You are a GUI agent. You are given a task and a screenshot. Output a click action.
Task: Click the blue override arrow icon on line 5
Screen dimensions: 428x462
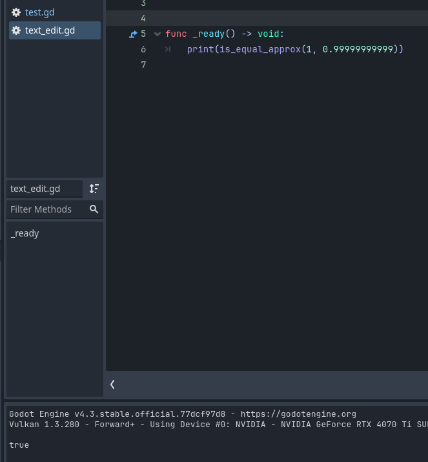point(133,34)
